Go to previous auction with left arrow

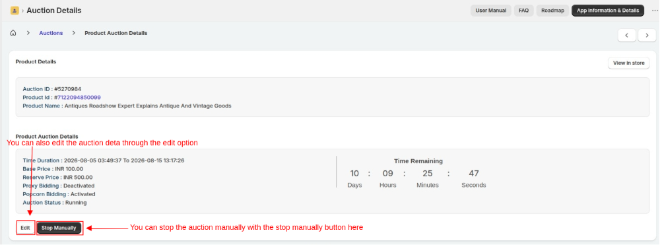coord(627,36)
